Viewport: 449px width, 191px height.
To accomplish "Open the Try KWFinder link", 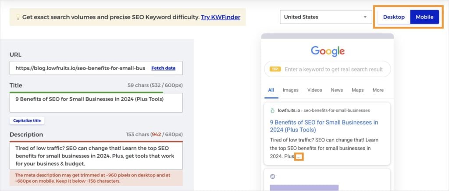I will (221, 17).
